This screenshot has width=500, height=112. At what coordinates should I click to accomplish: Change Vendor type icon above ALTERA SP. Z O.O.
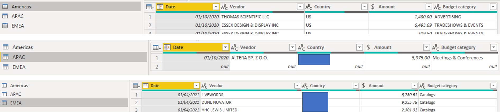coord(234,47)
